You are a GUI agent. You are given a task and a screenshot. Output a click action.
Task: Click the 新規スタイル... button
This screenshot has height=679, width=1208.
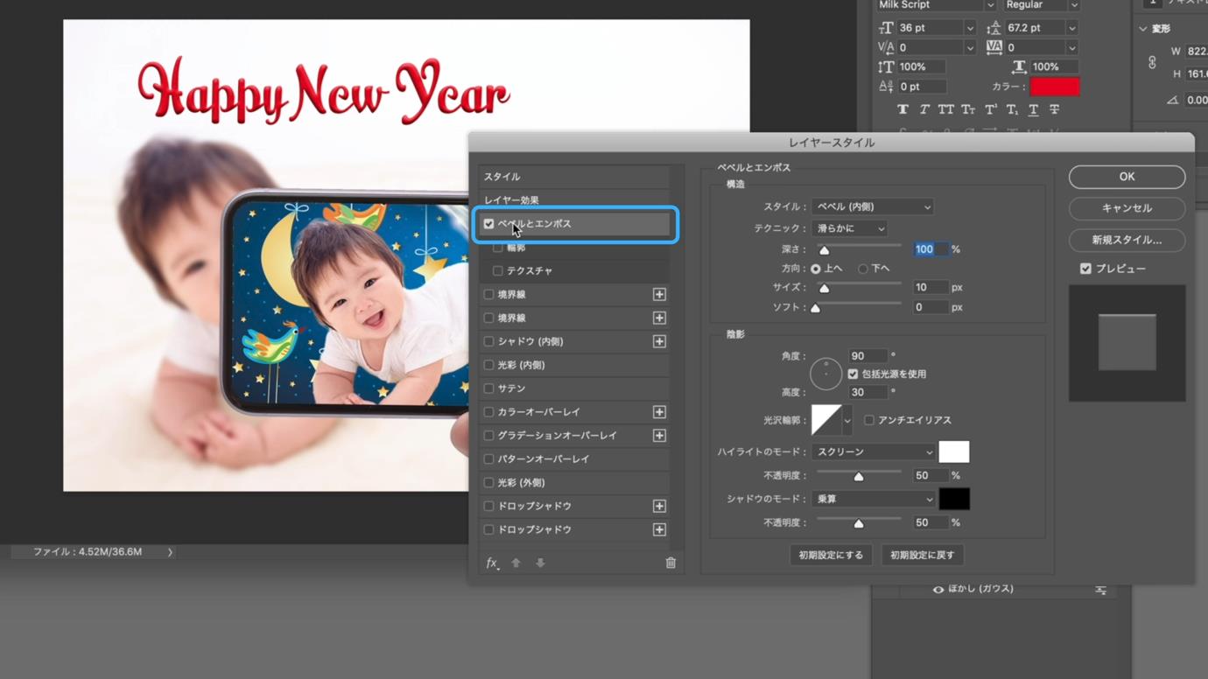[x=1127, y=240]
